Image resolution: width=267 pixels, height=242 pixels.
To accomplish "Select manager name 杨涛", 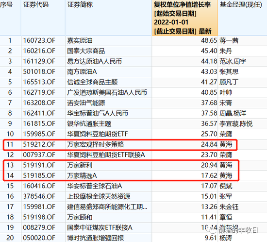I will pyautogui.click(x=226, y=238).
